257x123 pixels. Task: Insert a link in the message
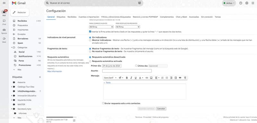(x=147, y=78)
